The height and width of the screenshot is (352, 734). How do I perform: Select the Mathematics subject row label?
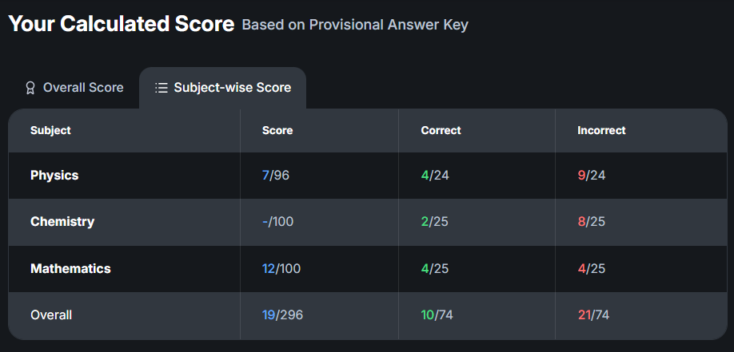click(70, 268)
